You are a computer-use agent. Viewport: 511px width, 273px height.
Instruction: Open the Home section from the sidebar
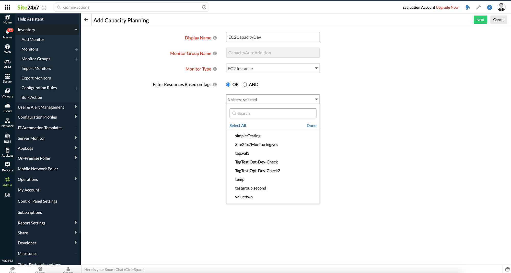click(x=7, y=19)
